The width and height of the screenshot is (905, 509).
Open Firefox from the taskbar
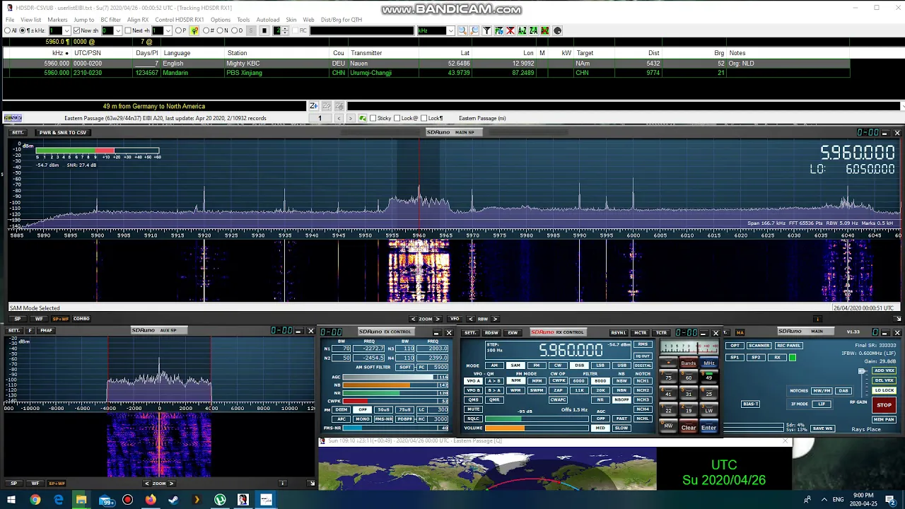[x=151, y=500]
